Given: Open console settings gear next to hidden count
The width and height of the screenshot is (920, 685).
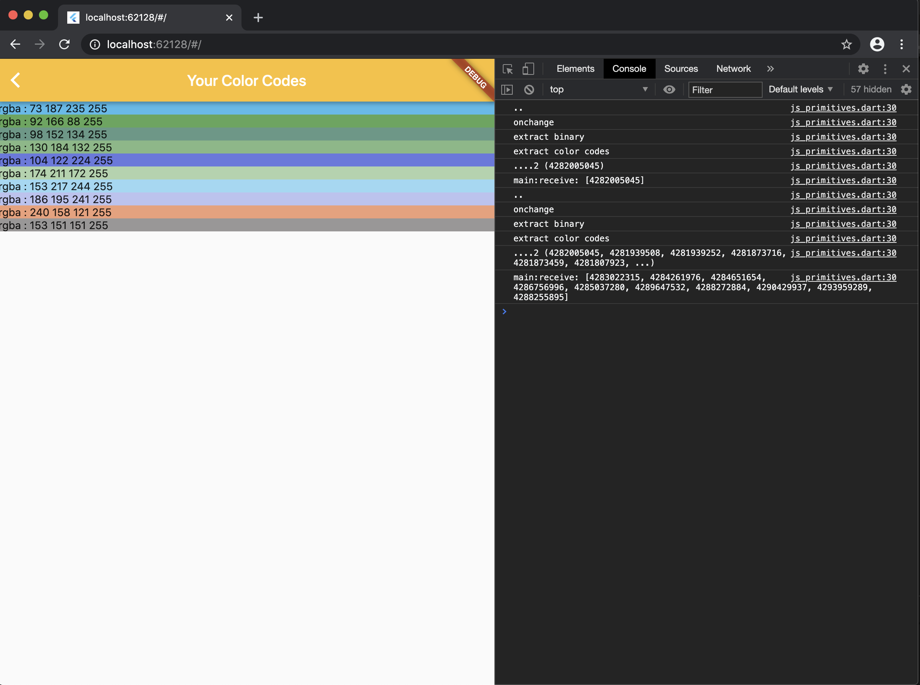Looking at the screenshot, I should (x=906, y=90).
